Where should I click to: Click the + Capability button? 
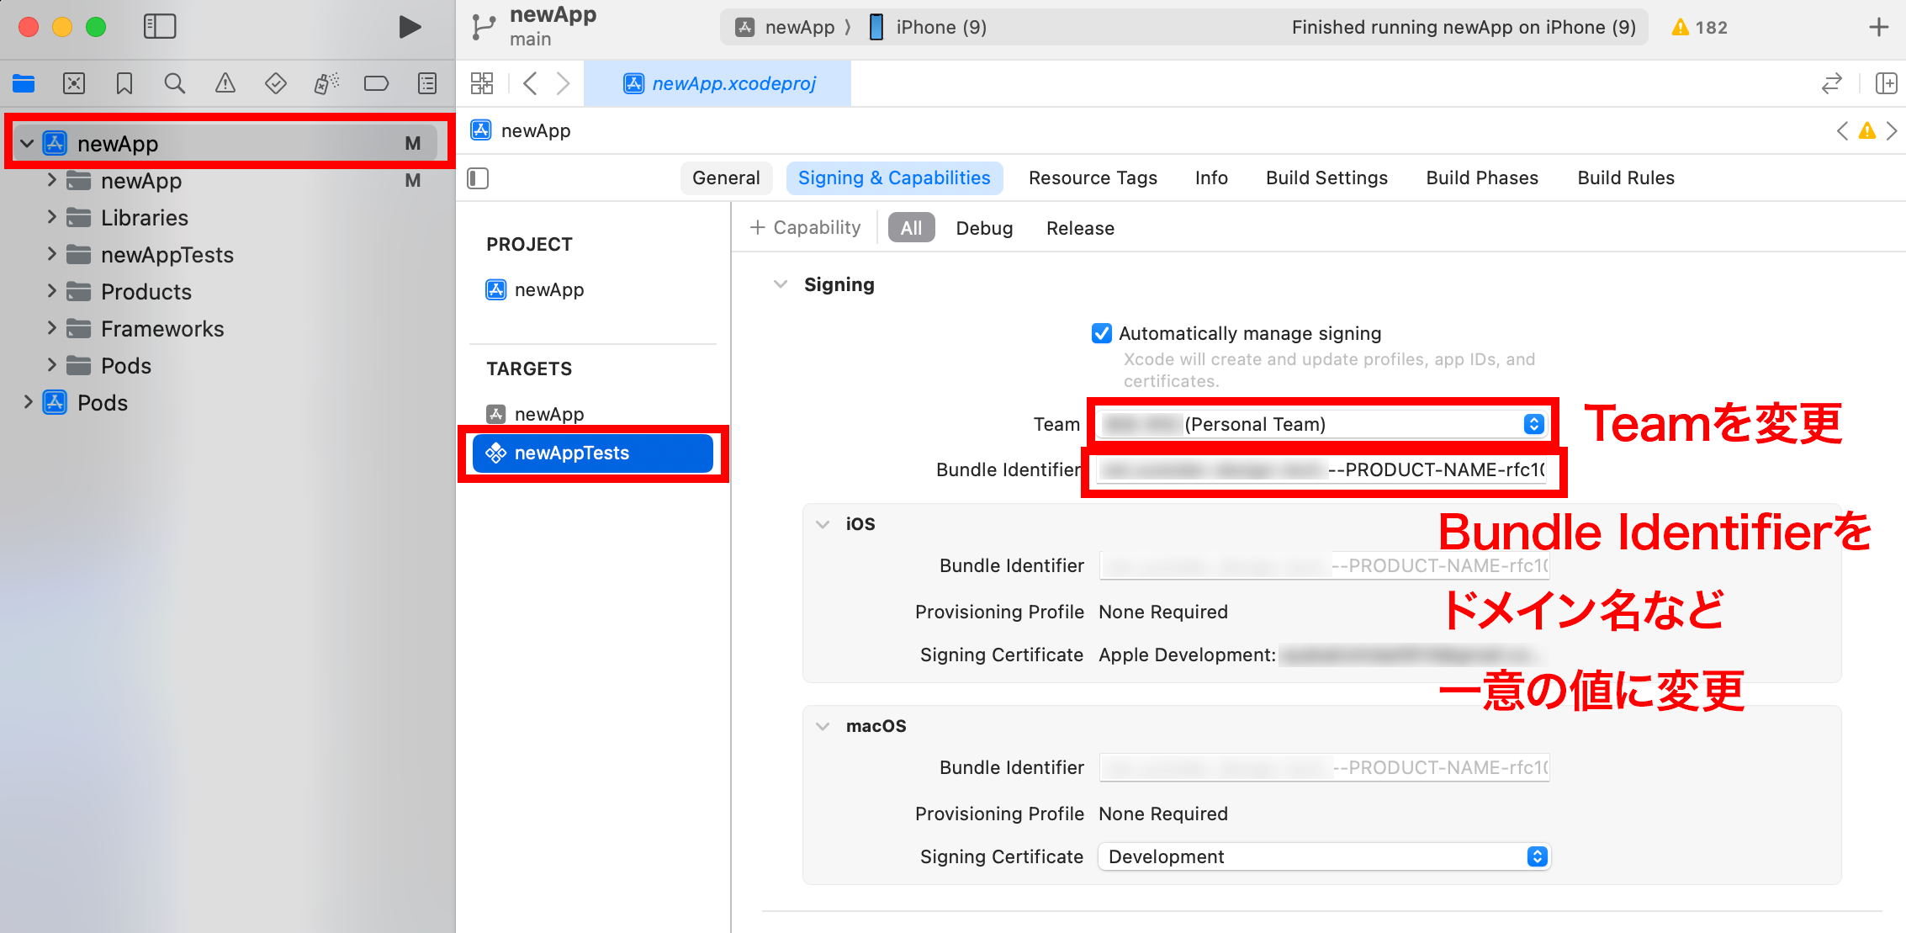805,227
